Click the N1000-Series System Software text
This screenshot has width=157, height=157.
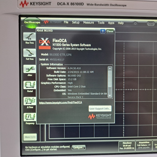[x=72, y=45]
